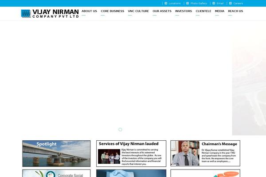The height and width of the screenshot is (177, 266).
Task: Click the icon beside Careers
Action: pos(231,3)
